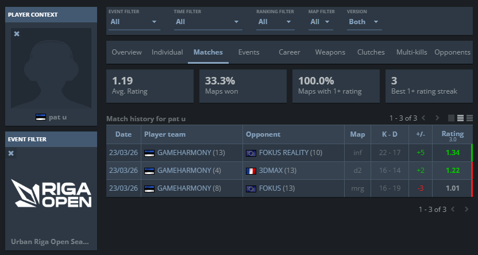
Task: Click the 1.01 rating value
Action: point(452,188)
